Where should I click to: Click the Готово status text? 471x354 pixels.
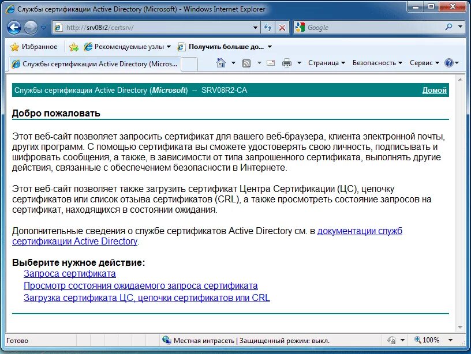tap(17, 341)
